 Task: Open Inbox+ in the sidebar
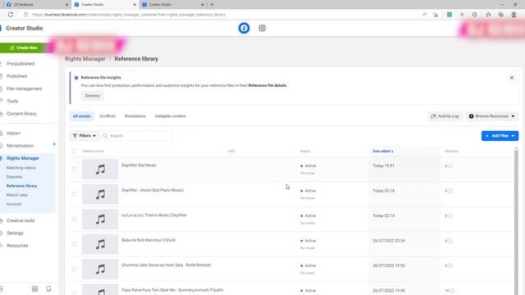point(13,133)
